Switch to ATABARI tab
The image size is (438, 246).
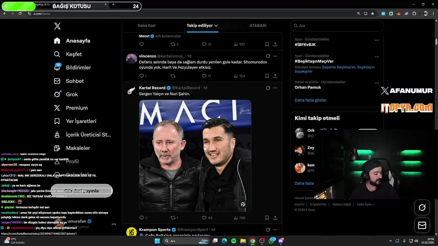coord(258,26)
